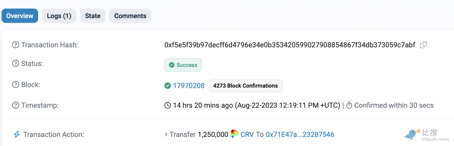Click help icon beside Transaction Hash
This screenshot has width=454, height=146.
pyautogui.click(x=16, y=45)
